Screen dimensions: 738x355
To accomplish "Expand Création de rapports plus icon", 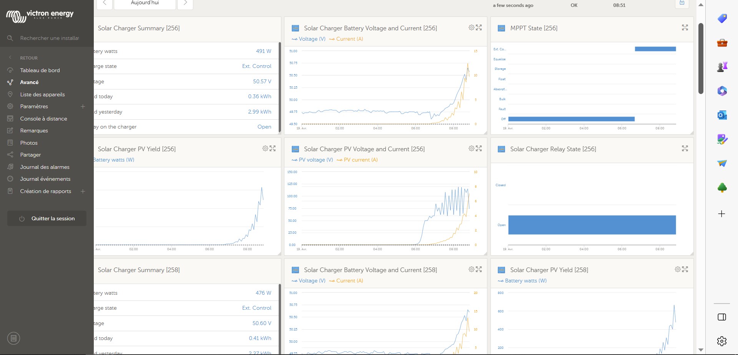I will point(83,192).
